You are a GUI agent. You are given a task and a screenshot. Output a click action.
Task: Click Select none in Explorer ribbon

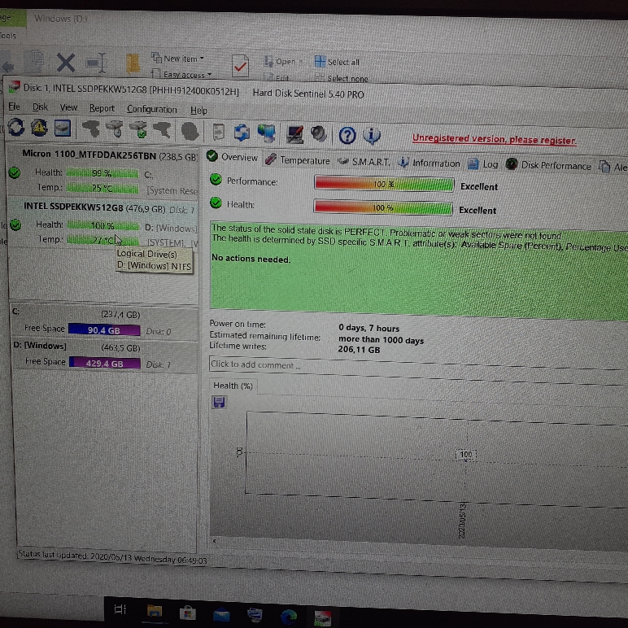[x=341, y=78]
